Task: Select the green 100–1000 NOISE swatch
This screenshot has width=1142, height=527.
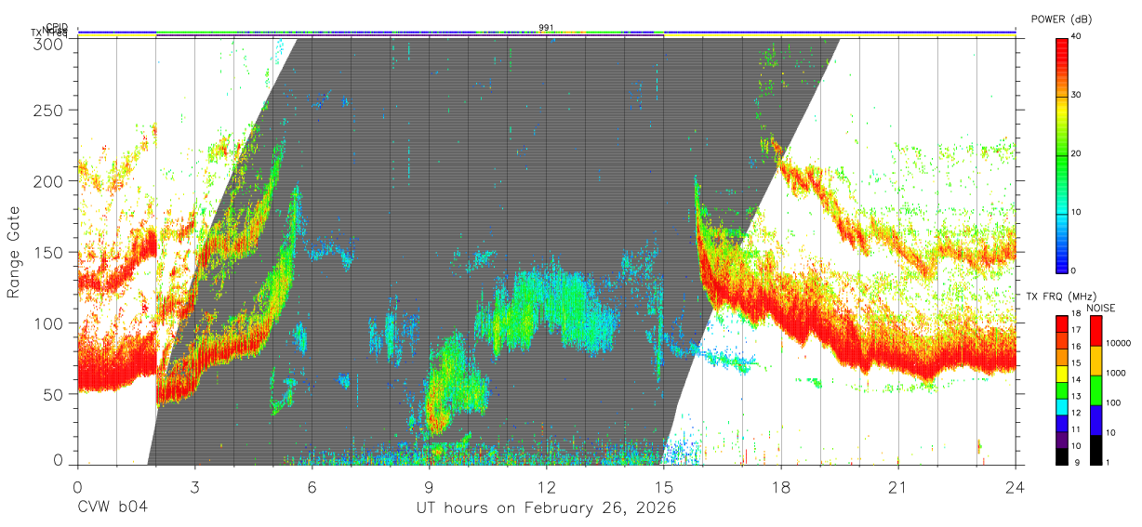Action: [x=1095, y=390]
